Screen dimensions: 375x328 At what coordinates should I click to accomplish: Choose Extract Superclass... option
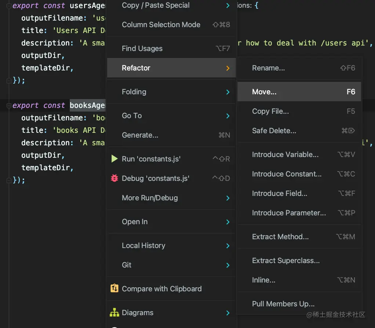299,260
